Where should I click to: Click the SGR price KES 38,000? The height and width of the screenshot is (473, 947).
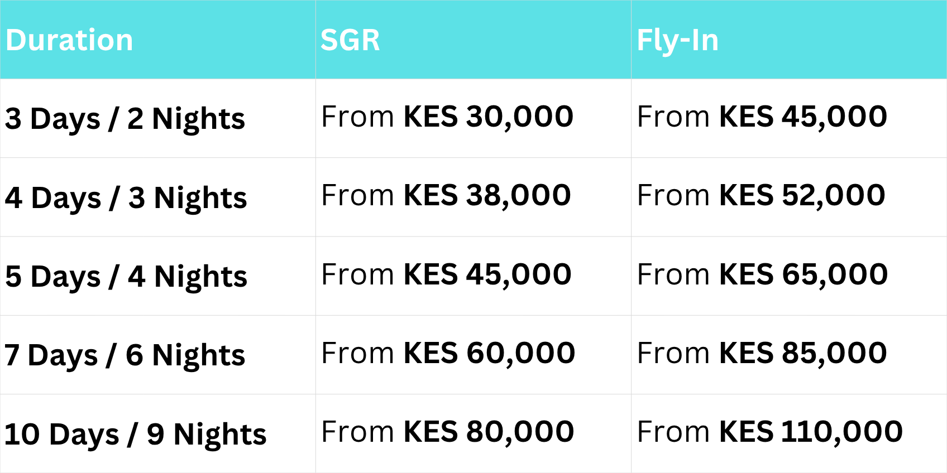click(x=487, y=196)
